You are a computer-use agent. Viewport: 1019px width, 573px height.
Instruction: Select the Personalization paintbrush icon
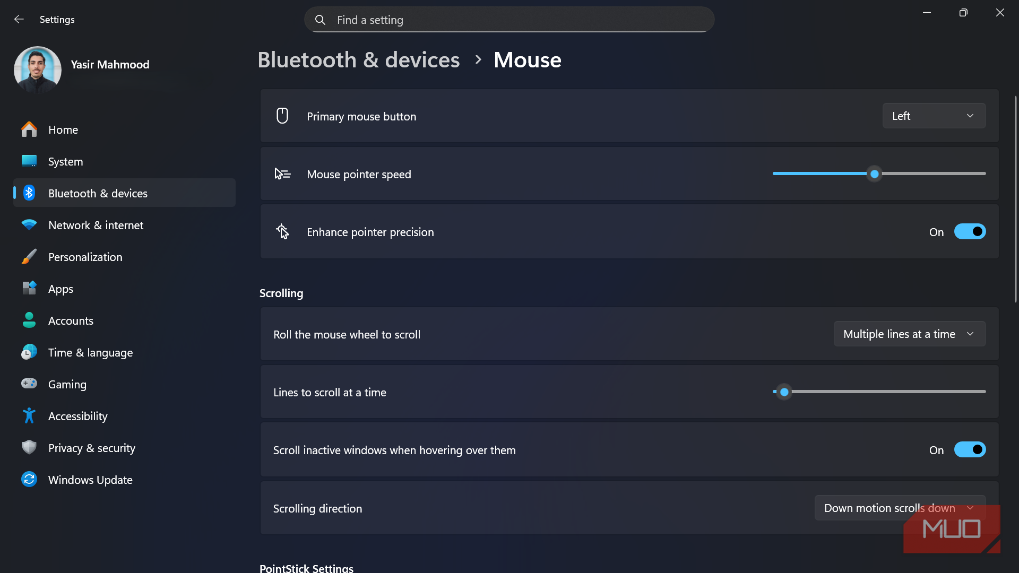(29, 257)
